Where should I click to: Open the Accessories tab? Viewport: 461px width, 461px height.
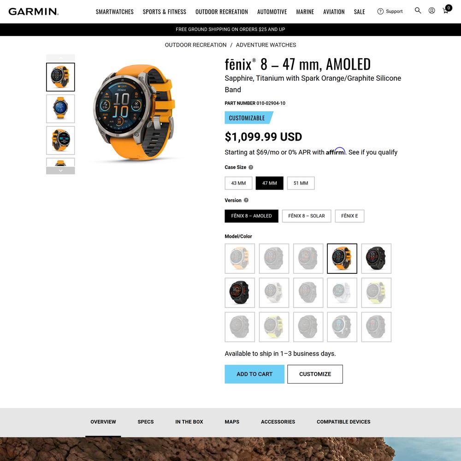click(278, 422)
